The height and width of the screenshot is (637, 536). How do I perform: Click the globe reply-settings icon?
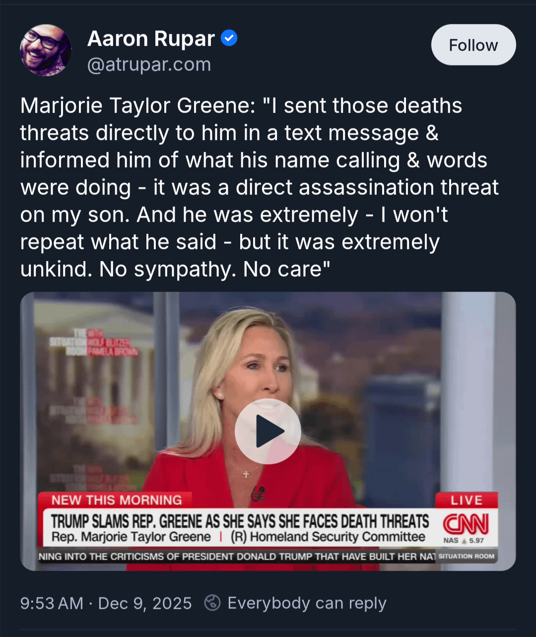tap(212, 603)
